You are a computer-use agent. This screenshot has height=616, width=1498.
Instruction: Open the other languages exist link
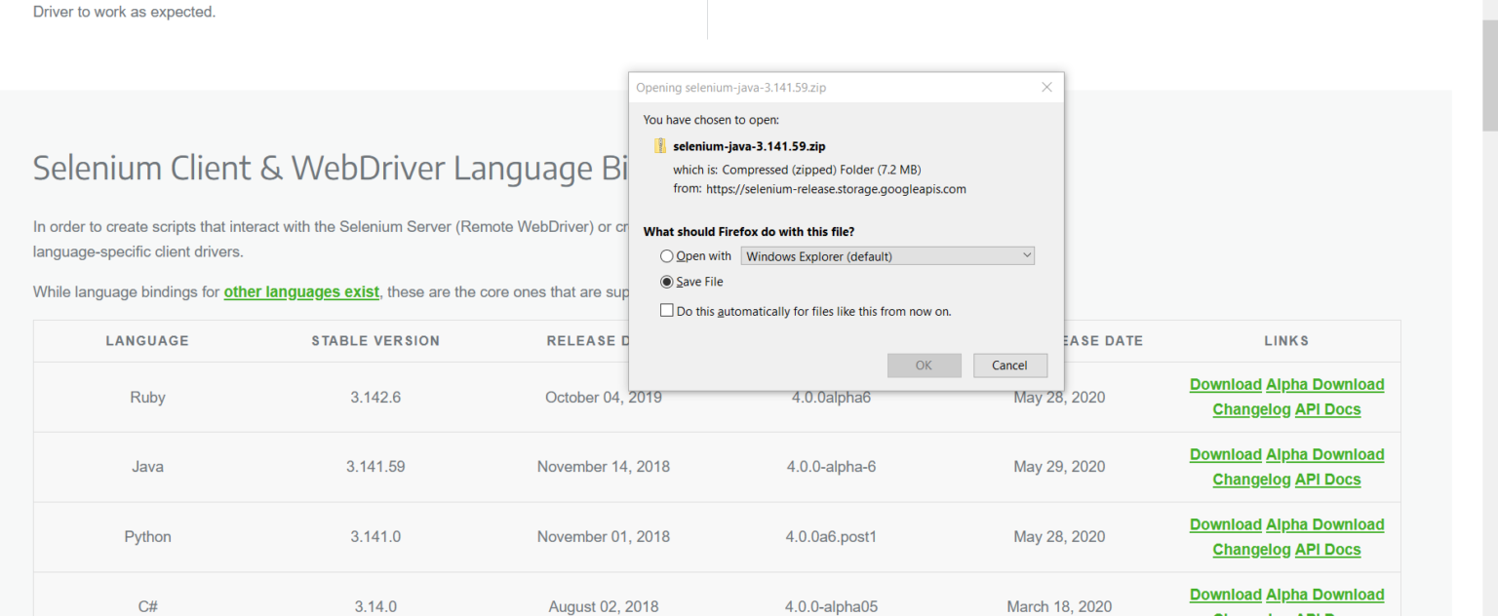[x=301, y=291]
